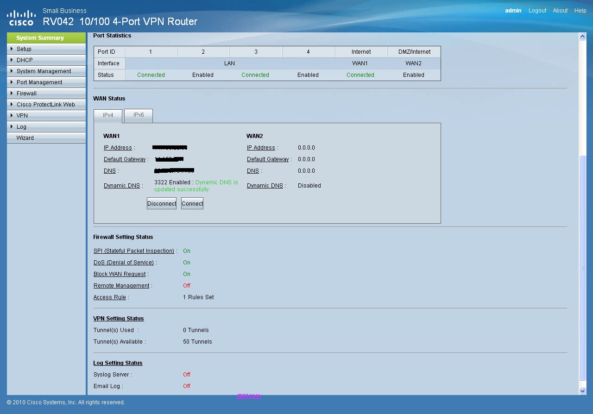Open the About page
The image size is (593, 414).
tap(560, 11)
